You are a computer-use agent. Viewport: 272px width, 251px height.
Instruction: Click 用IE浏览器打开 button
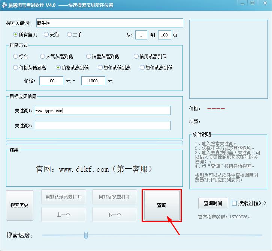(114, 197)
